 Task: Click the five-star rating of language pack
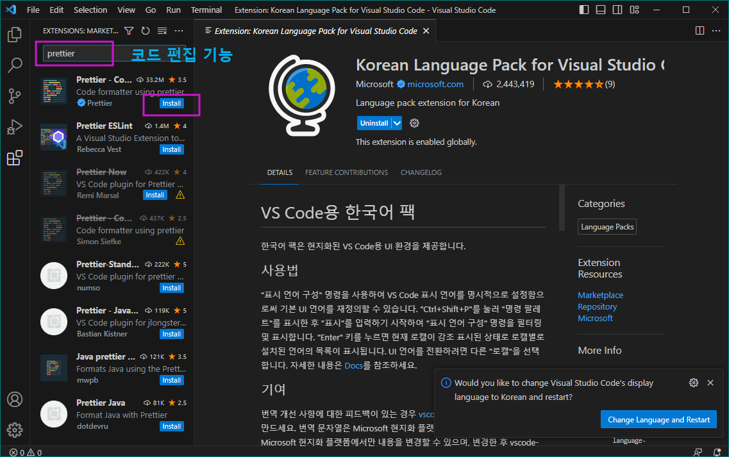584,84
